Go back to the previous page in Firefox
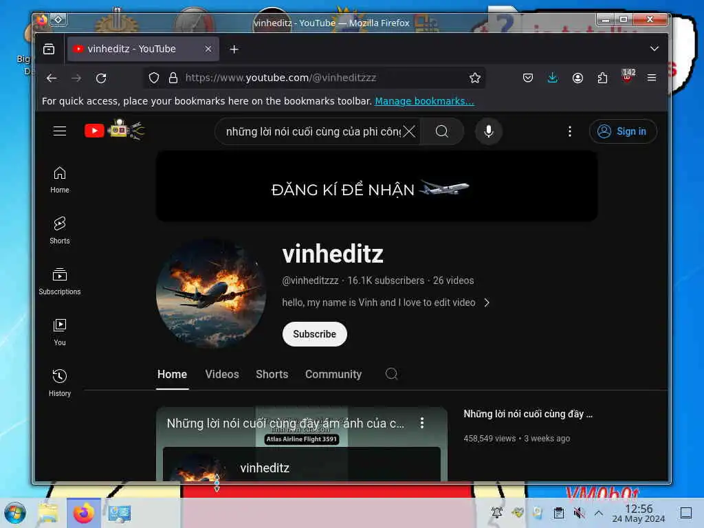The width and height of the screenshot is (704, 528). coord(52,78)
